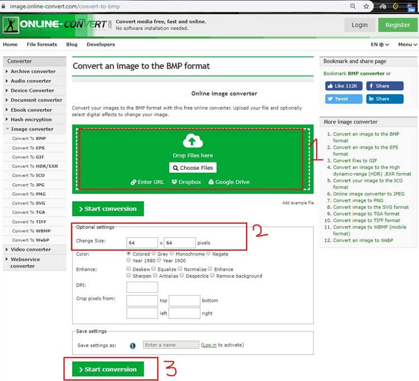The height and width of the screenshot is (381, 419).
Task: Expand Archive converter in sidebar
Action: coord(33,72)
